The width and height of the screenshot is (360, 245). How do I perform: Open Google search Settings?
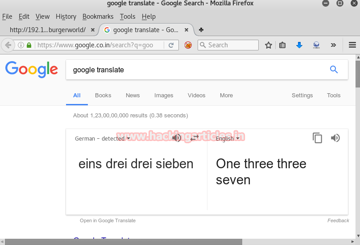coord(302,96)
